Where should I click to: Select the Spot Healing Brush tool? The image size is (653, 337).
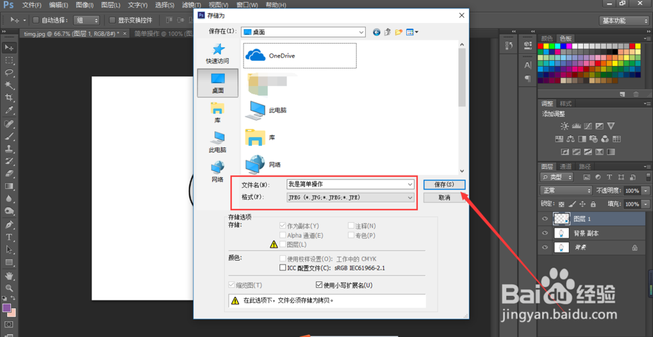click(9, 123)
